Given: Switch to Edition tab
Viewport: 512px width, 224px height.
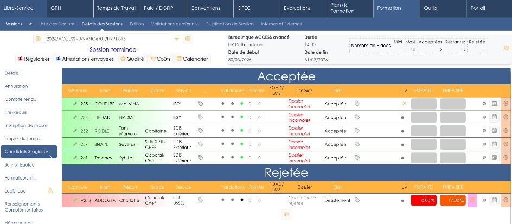Looking at the screenshot, I should 137,24.
